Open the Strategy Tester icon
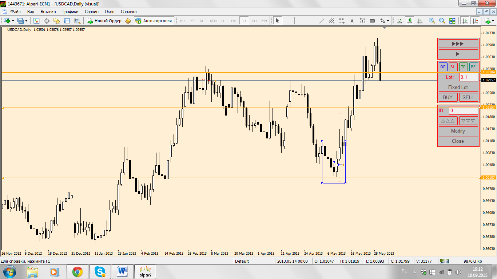 77,21
